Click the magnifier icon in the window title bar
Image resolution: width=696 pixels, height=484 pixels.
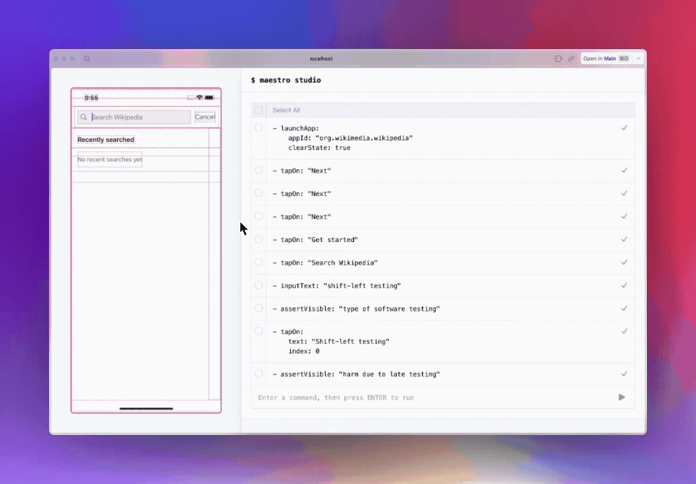pos(87,58)
